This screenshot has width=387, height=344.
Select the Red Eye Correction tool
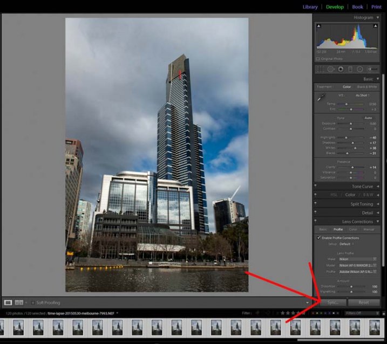pos(341,69)
